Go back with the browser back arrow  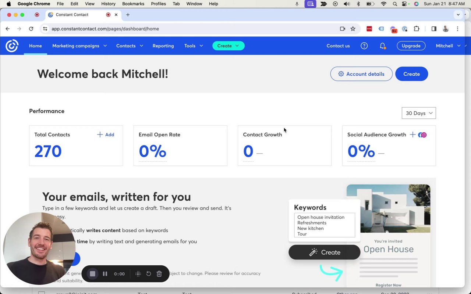point(8,29)
